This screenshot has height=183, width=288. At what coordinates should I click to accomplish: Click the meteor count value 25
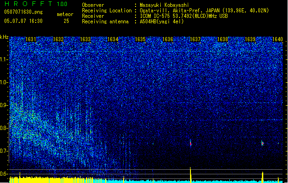click(66, 21)
